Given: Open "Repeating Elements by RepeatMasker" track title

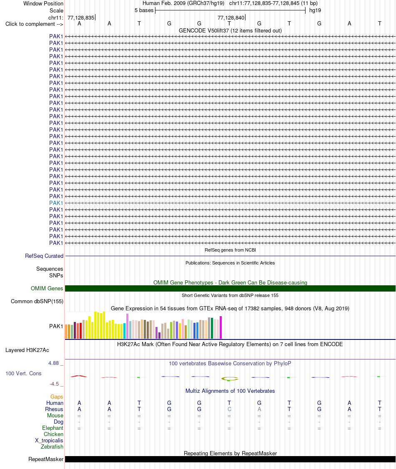Looking at the screenshot, I should 230,454.
